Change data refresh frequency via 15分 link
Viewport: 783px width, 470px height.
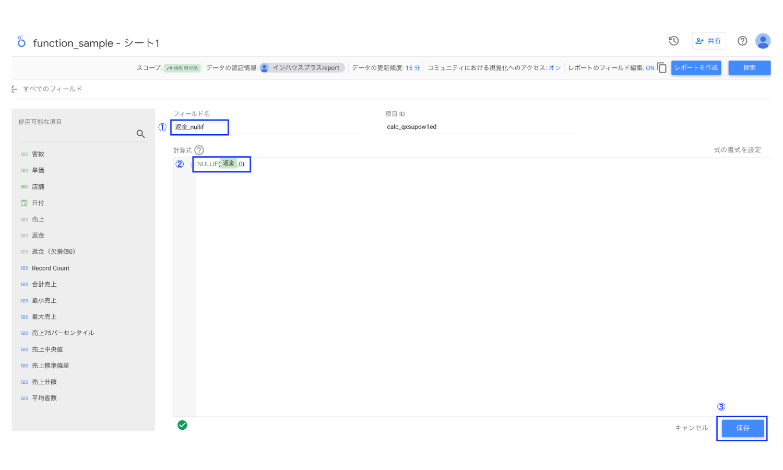tap(412, 67)
